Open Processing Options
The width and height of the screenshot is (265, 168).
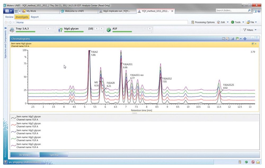pyautogui.click(x=203, y=22)
